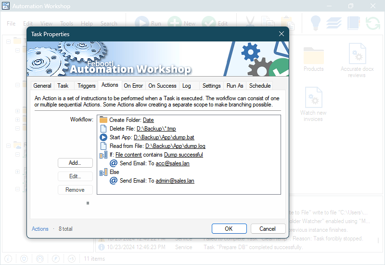Viewport: 385px width, 265px height.
Task: Open the workflow options menu icon below Remove
Action: tap(88, 203)
